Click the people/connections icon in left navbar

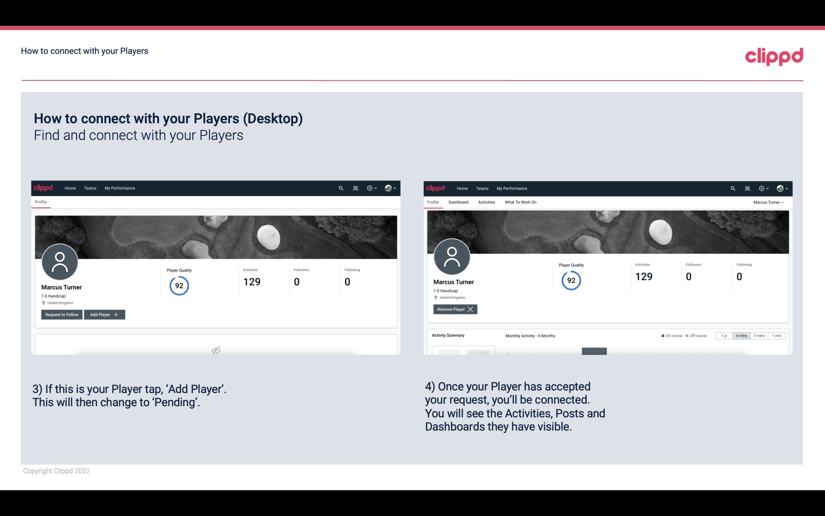(x=355, y=188)
